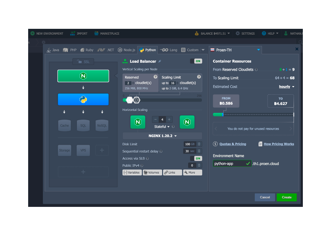Switch to the Node.js tab
This screenshot has height=235, width=331.
(127, 50)
